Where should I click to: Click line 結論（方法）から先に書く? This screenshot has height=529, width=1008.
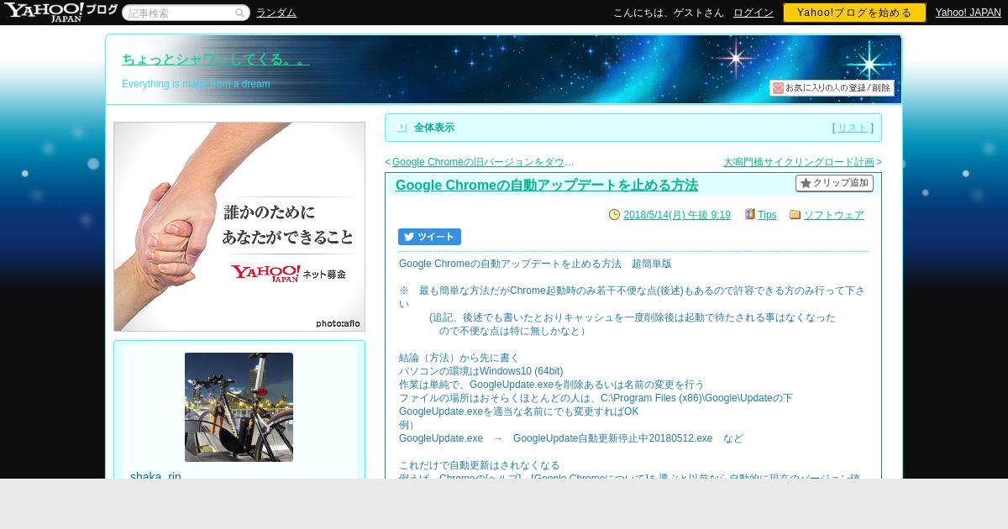[x=459, y=358]
